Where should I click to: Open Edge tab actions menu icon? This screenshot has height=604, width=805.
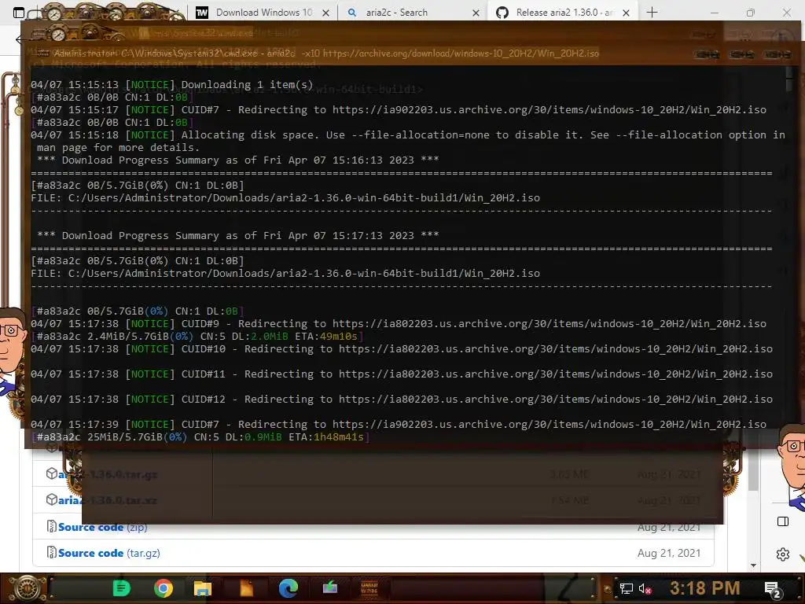(19, 13)
